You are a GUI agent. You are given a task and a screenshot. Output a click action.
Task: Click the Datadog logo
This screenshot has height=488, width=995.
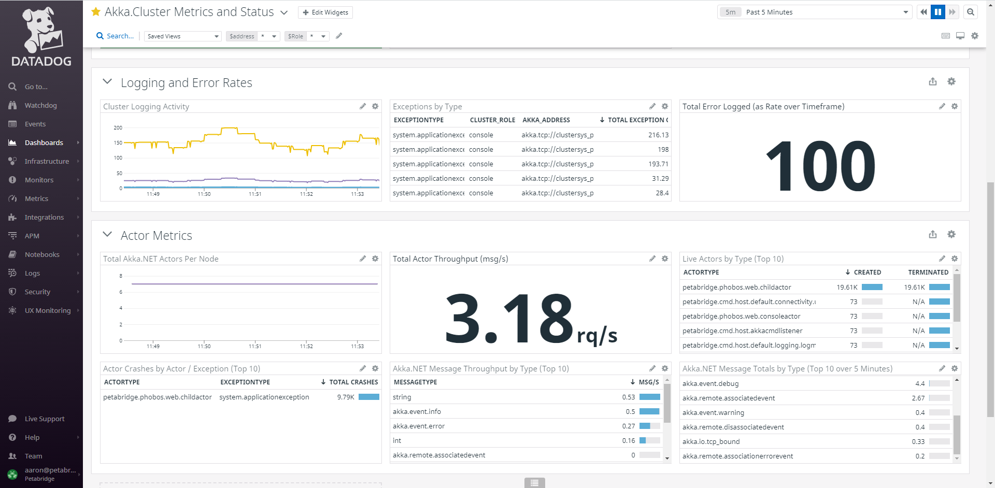41,36
